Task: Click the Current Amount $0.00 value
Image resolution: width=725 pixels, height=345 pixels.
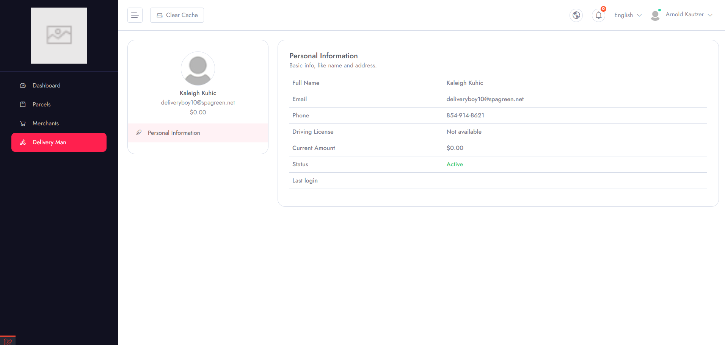Action: [x=455, y=148]
